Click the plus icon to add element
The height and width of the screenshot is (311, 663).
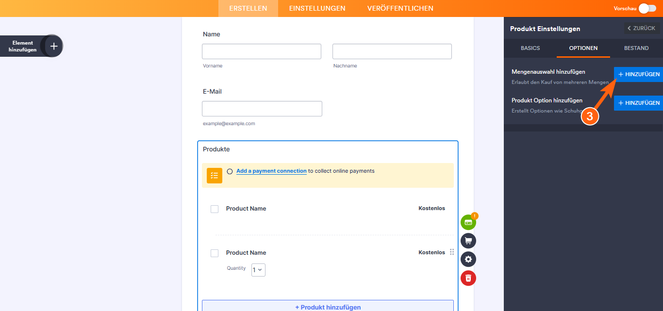pos(54,46)
